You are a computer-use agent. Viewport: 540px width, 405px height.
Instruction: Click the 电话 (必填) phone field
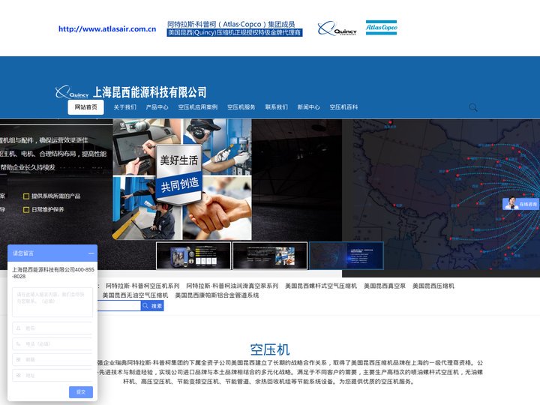tap(52, 343)
